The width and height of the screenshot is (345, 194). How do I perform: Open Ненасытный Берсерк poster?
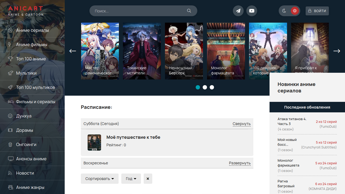(184, 51)
